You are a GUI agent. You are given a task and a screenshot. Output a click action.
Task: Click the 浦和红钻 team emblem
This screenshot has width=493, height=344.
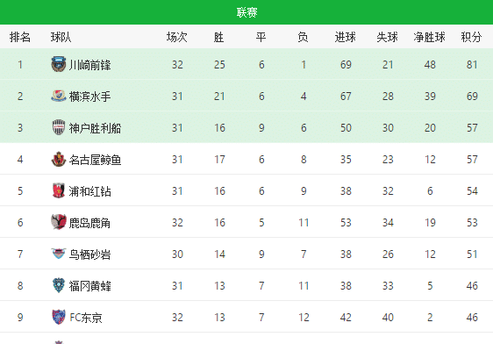[59, 190]
